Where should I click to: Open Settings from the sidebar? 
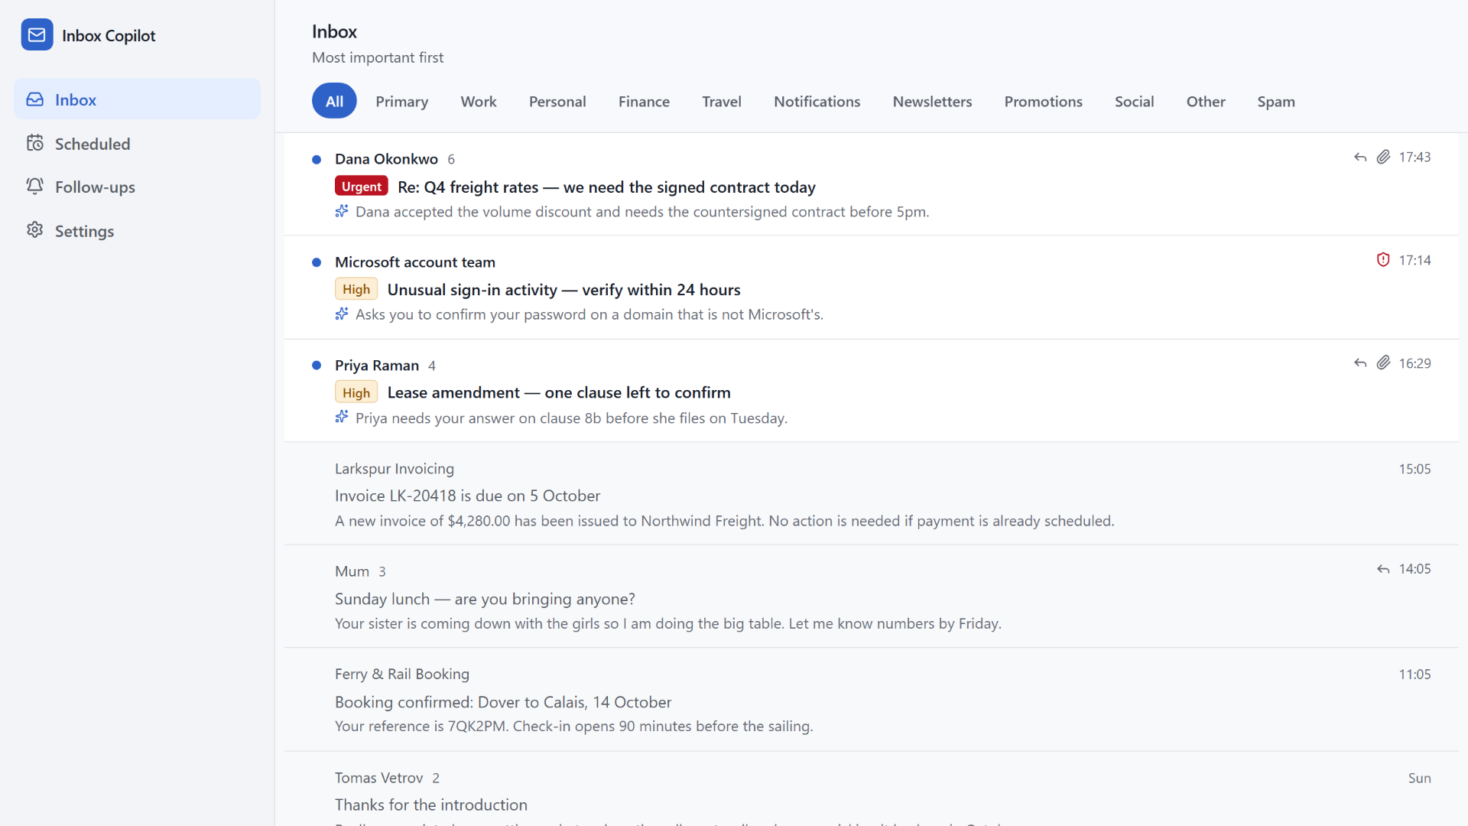pyautogui.click(x=137, y=231)
